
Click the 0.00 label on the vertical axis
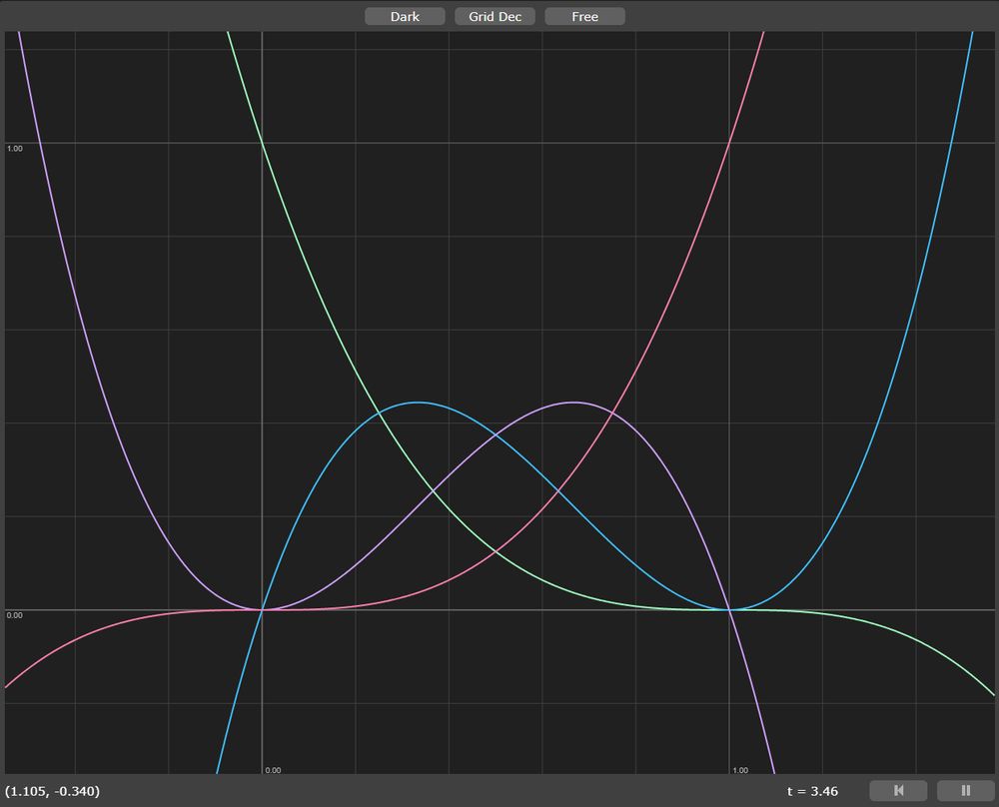(15, 615)
